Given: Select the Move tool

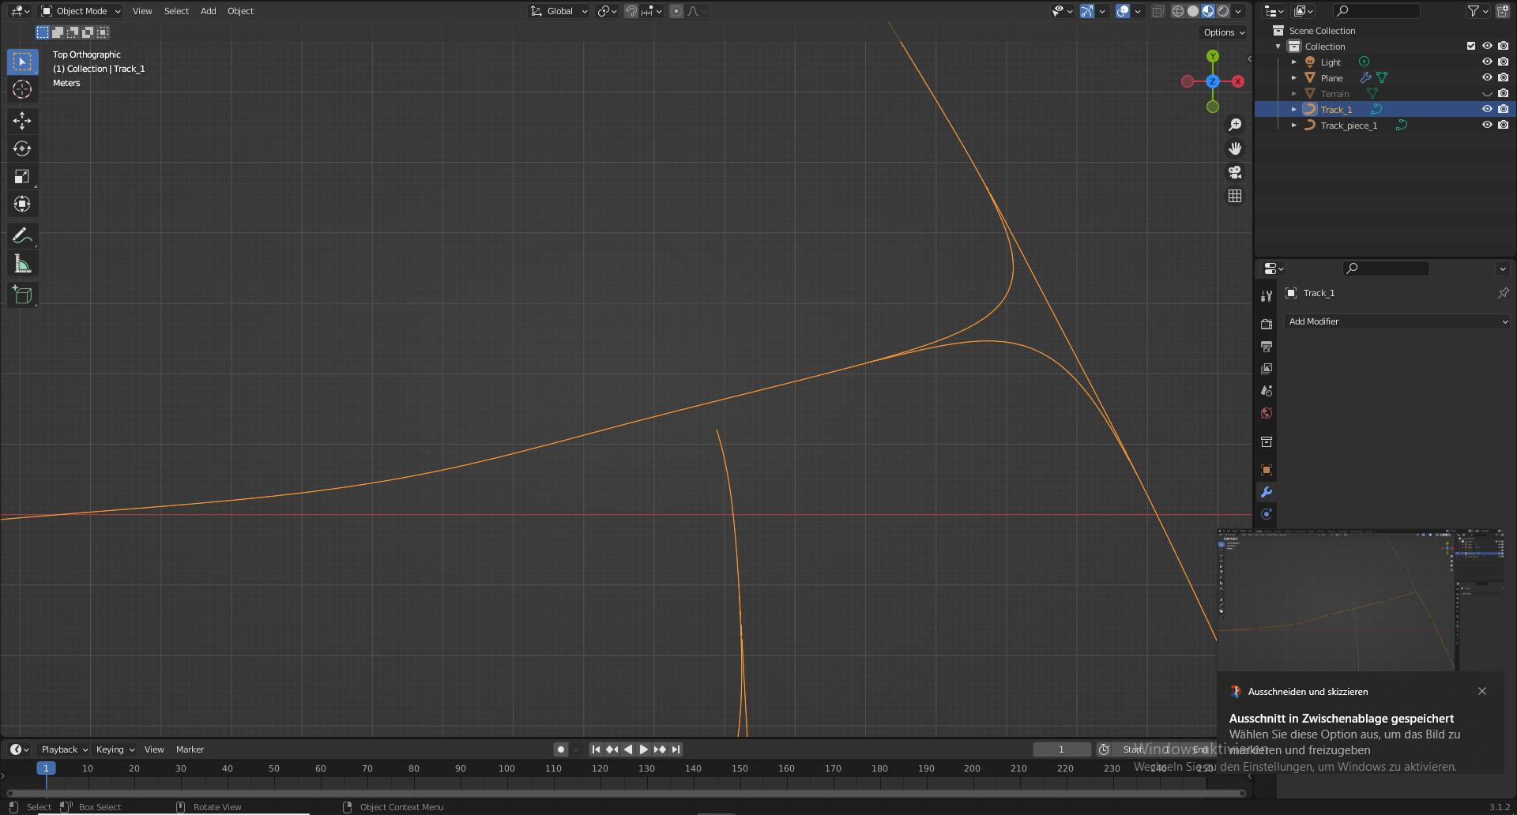Looking at the screenshot, I should coord(22,121).
